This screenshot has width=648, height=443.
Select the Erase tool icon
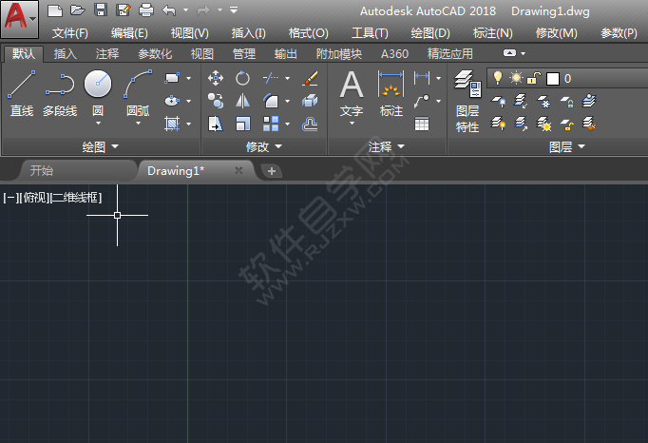pyautogui.click(x=310, y=78)
